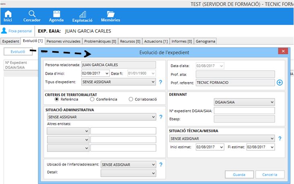Click the Guarda button
294x184 pixels.
[239, 174]
